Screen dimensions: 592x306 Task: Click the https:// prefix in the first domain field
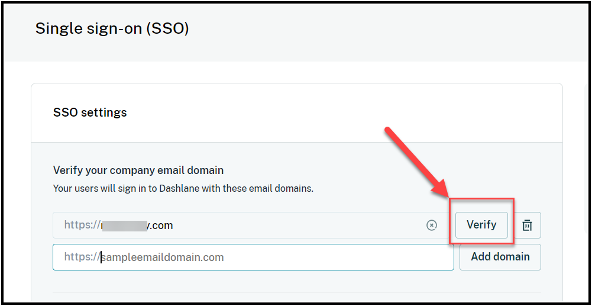82,225
